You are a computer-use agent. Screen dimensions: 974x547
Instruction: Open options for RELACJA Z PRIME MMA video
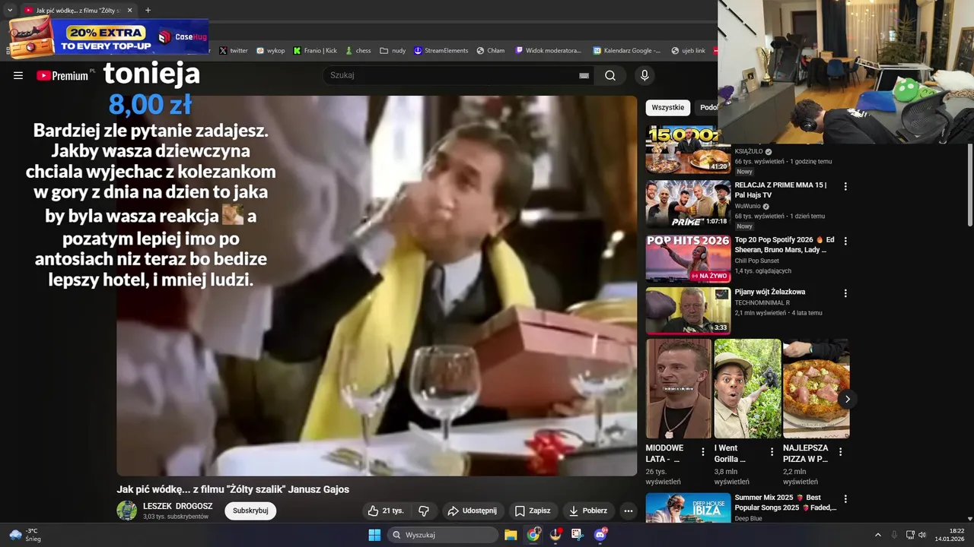pos(845,186)
